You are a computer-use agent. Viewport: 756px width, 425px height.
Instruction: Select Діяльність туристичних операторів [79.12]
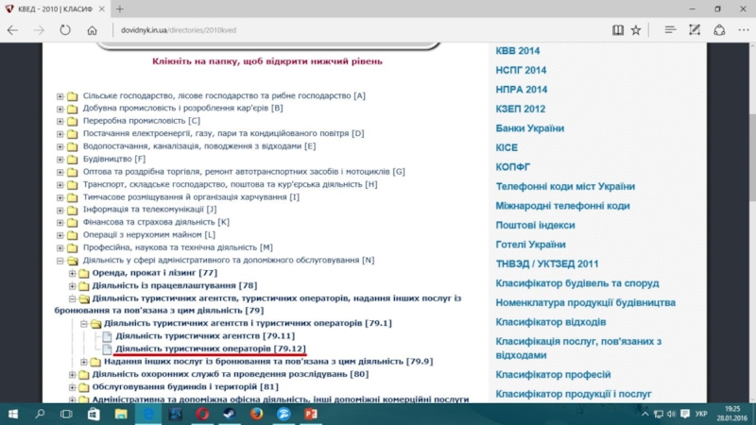point(211,348)
